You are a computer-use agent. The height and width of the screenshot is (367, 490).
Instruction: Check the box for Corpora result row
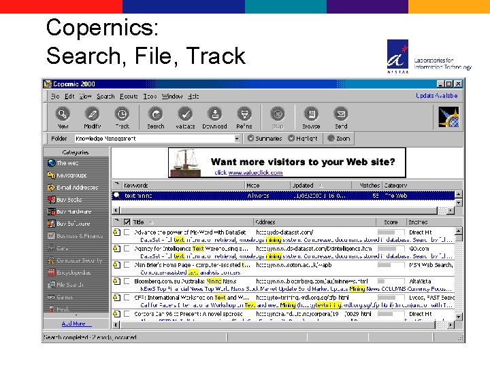(x=127, y=313)
